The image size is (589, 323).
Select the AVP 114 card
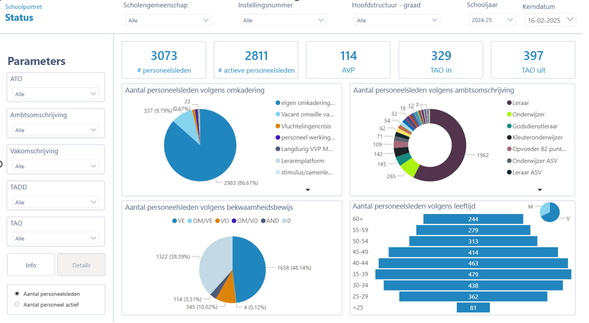pyautogui.click(x=348, y=60)
